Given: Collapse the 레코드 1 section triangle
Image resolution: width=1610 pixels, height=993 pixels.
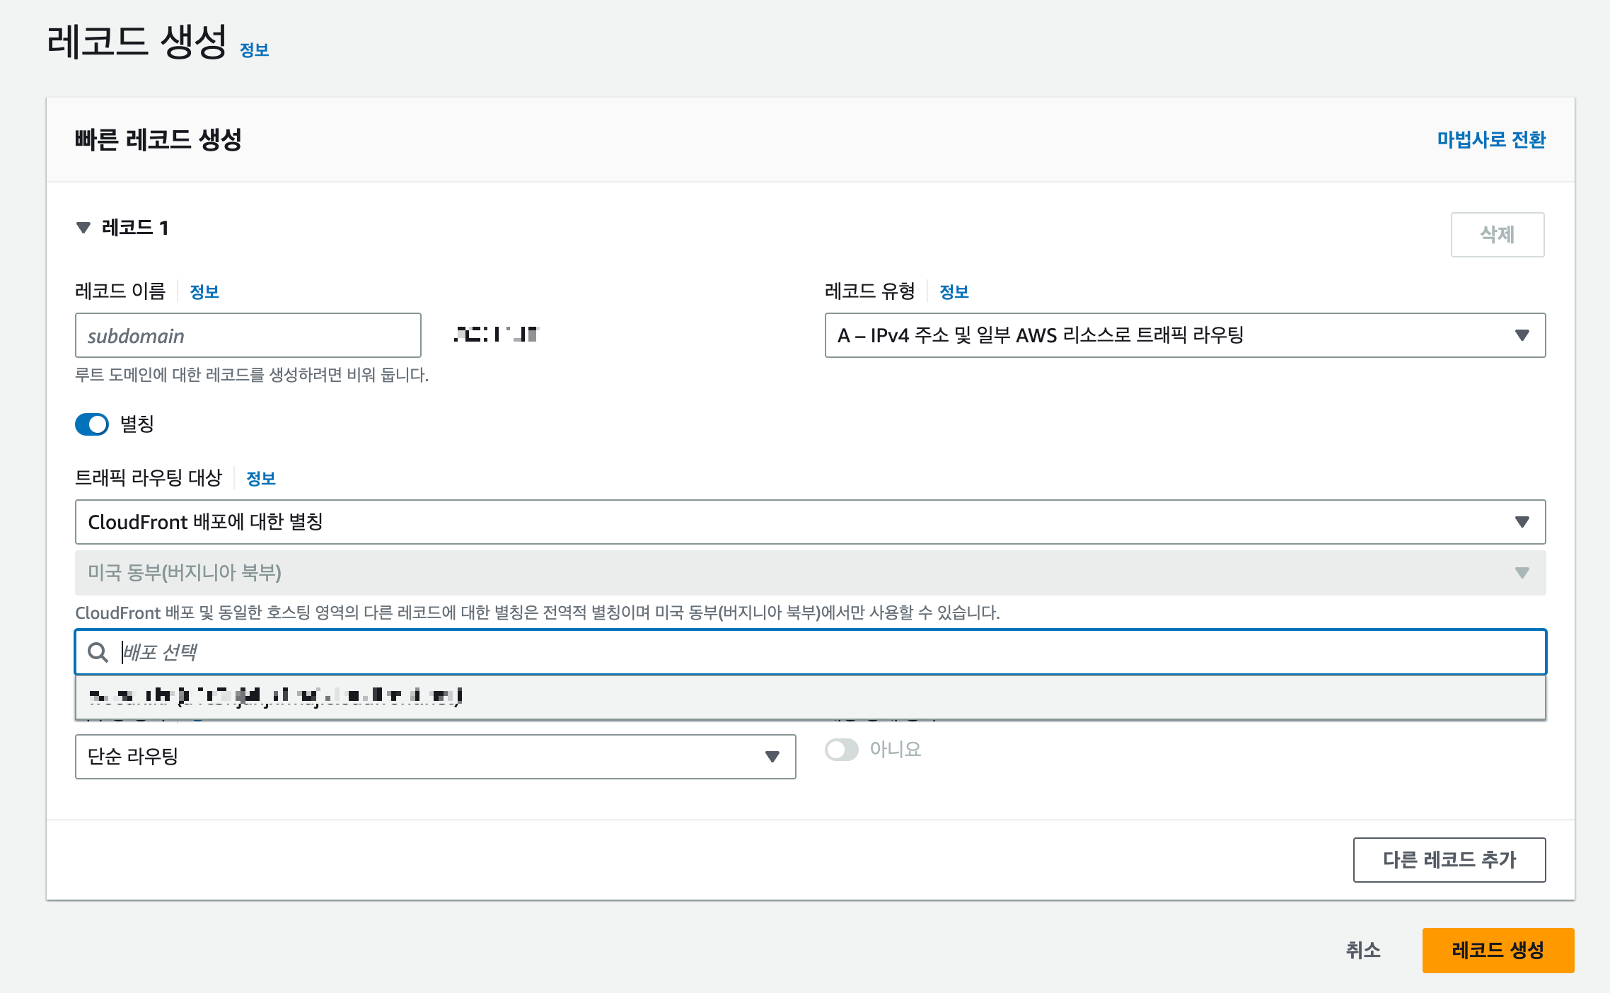Looking at the screenshot, I should pyautogui.click(x=83, y=228).
